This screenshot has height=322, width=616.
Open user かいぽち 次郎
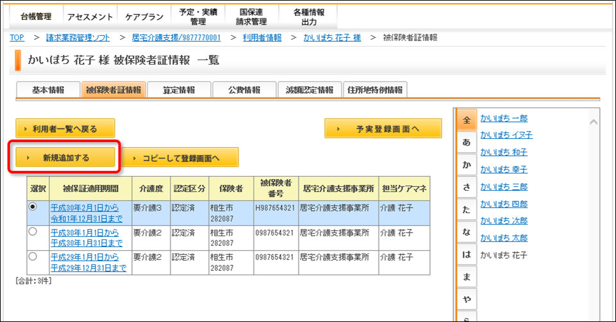[504, 221]
